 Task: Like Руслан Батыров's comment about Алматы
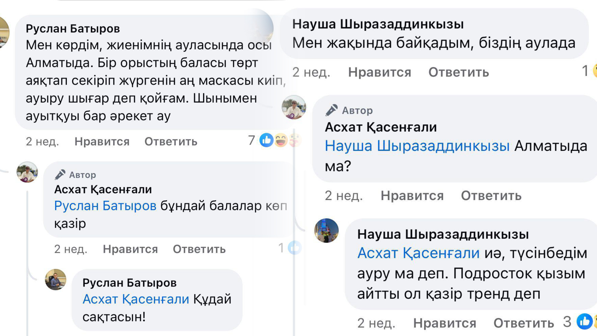click(x=102, y=142)
